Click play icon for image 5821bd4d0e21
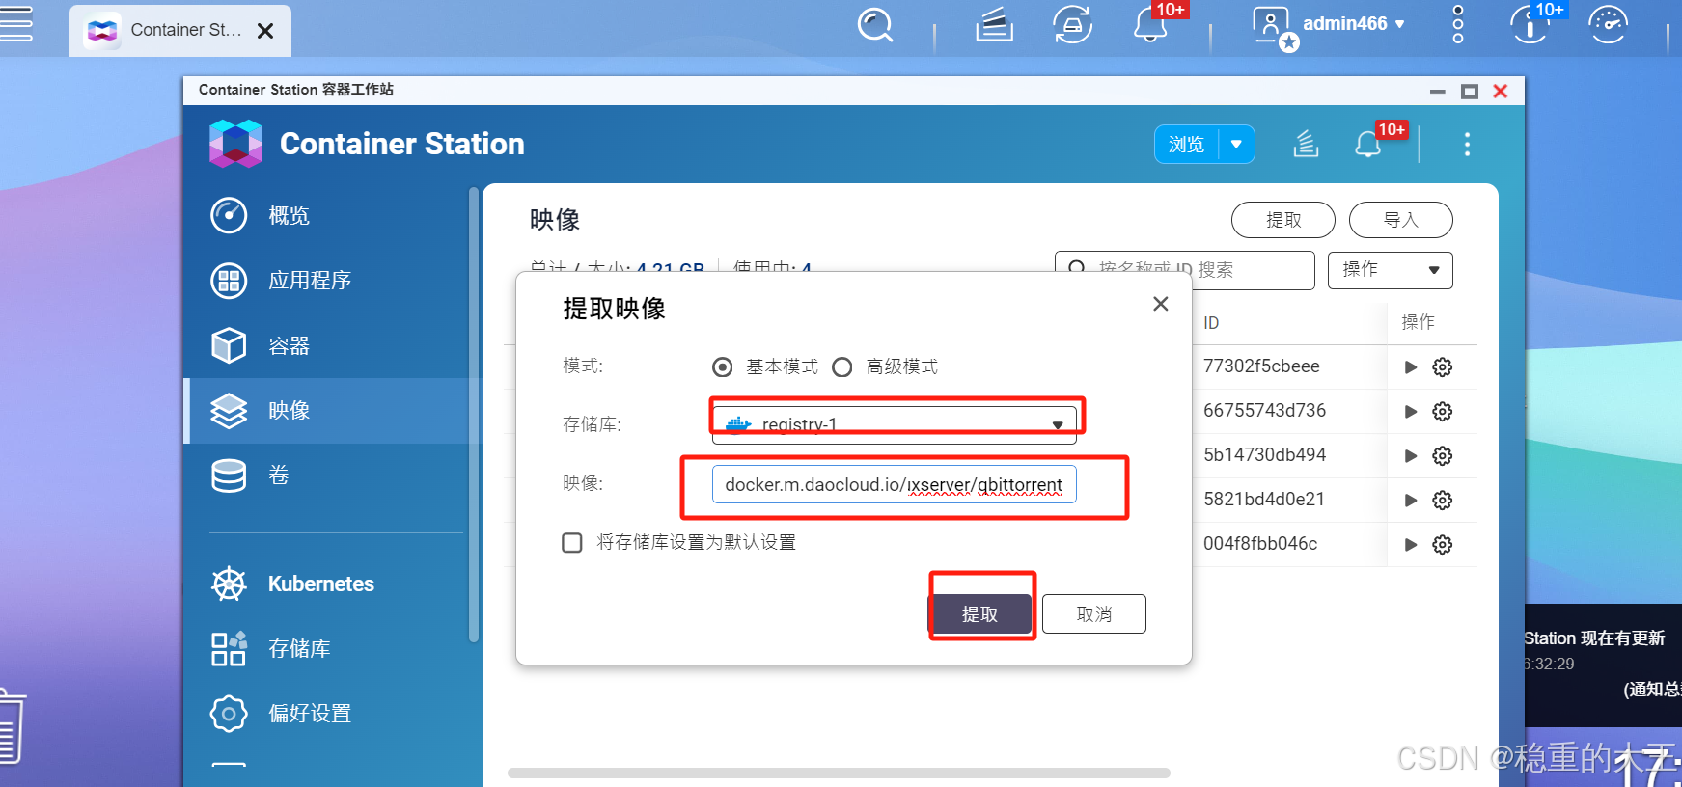Image resolution: width=1682 pixels, height=787 pixels. pyautogui.click(x=1411, y=501)
